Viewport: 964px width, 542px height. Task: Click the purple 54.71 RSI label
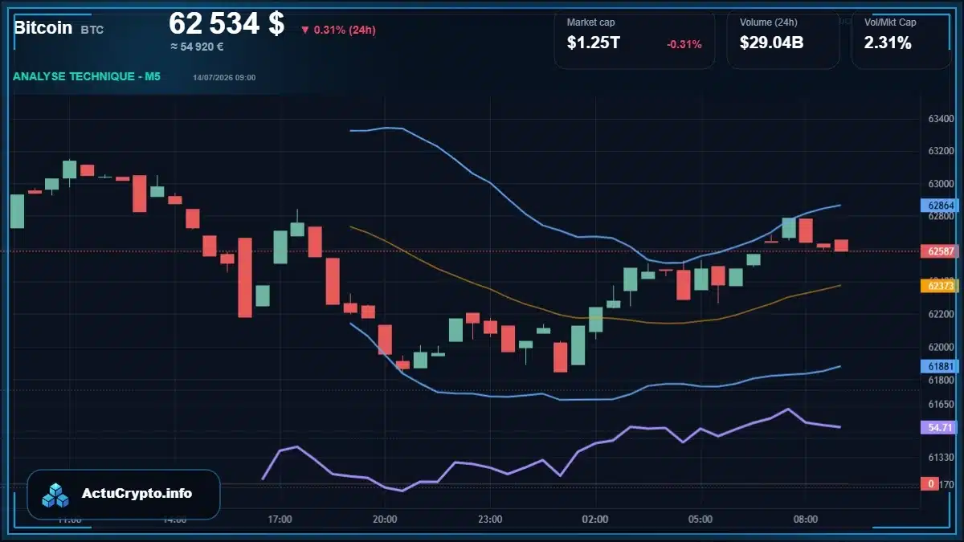[940, 427]
